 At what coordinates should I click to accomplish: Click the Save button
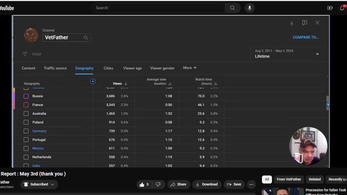tap(234, 184)
